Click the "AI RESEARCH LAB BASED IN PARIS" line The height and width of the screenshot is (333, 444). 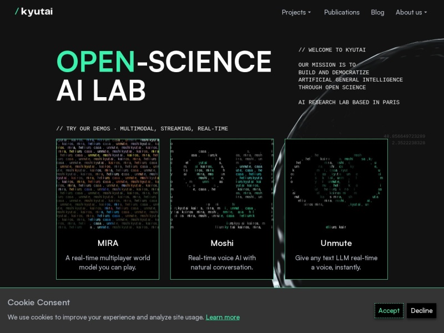pos(349,102)
